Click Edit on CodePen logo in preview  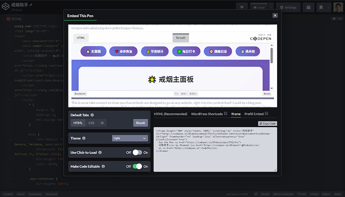click(x=260, y=37)
